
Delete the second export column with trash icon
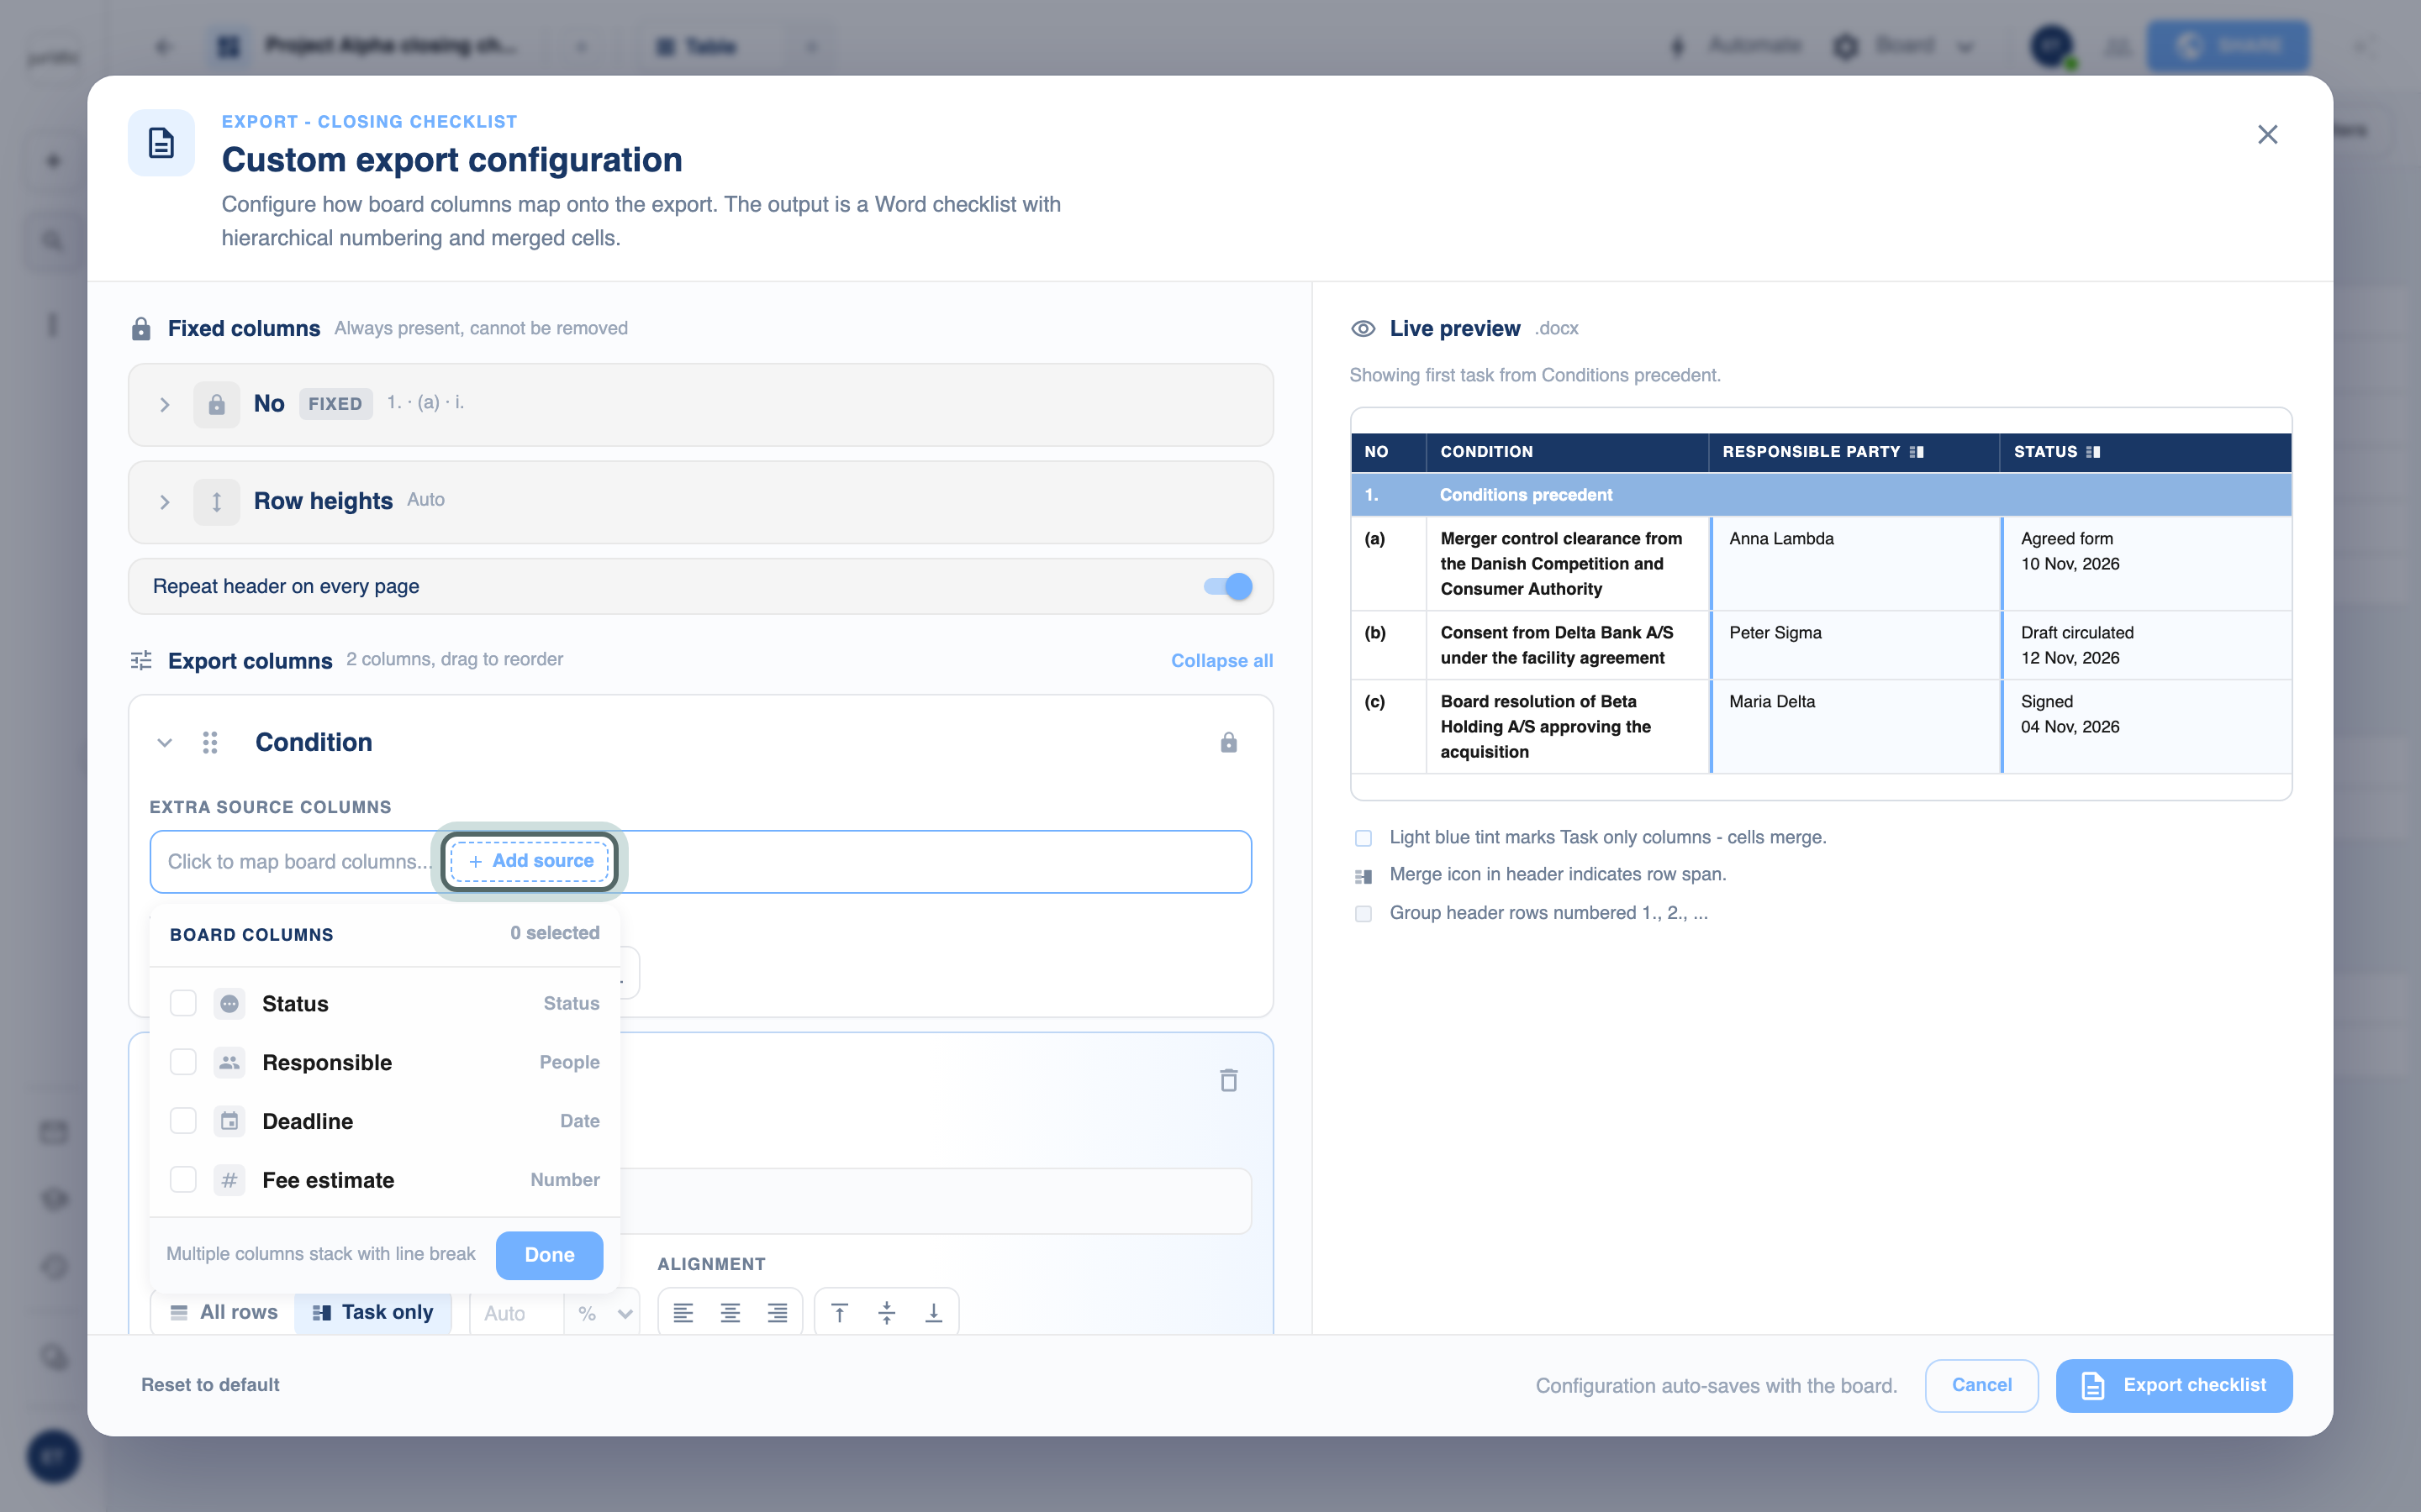(x=1228, y=1080)
